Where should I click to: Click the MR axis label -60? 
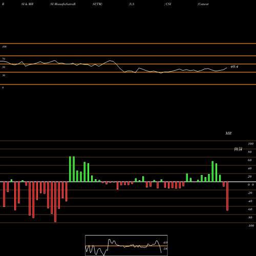[x=250, y=209]
